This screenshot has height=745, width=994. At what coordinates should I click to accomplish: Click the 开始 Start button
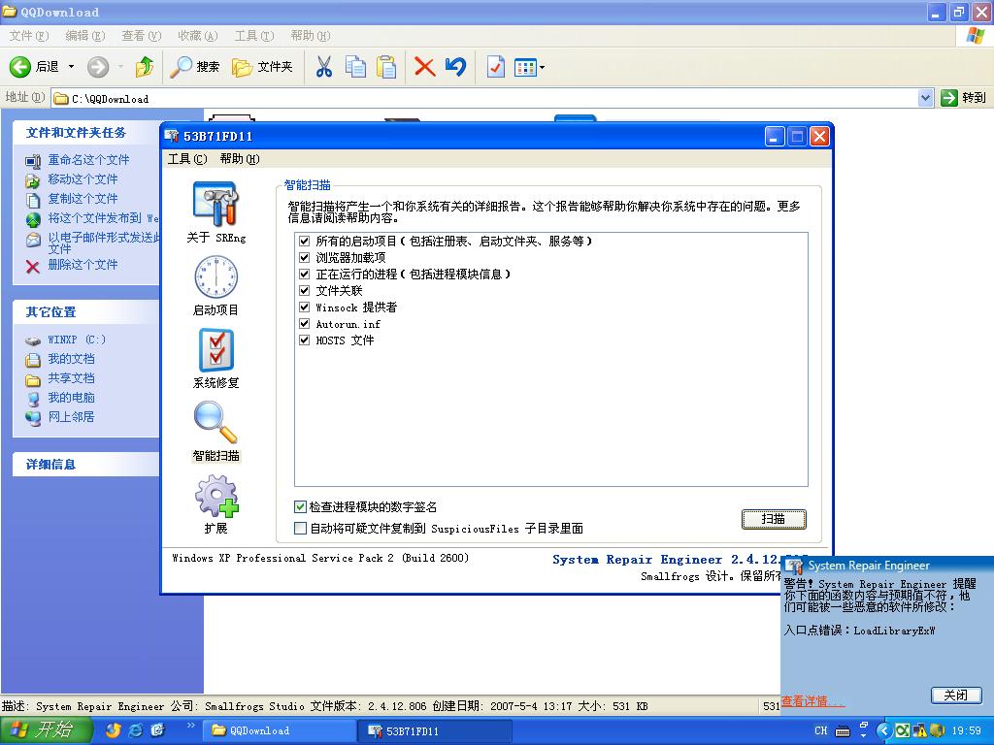click(x=45, y=729)
